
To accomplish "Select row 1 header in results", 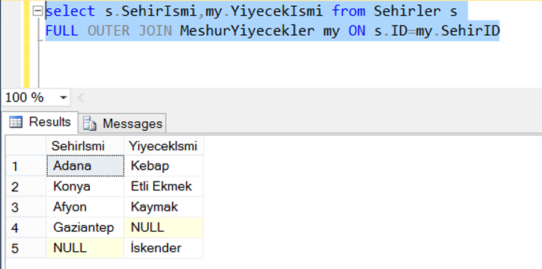I will tap(26, 166).
